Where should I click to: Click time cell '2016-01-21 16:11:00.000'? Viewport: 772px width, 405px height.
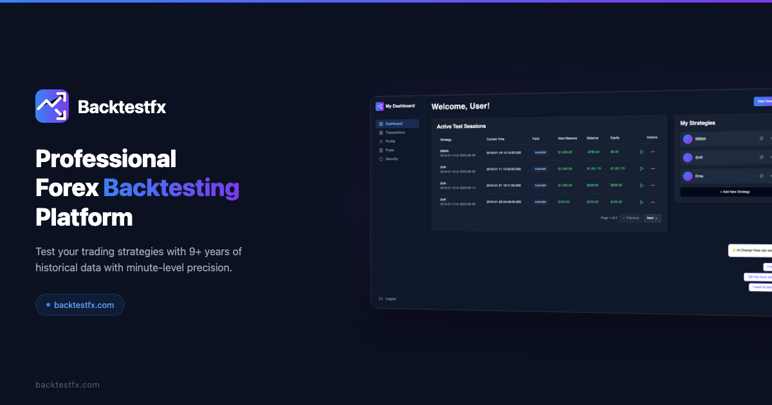(504, 185)
